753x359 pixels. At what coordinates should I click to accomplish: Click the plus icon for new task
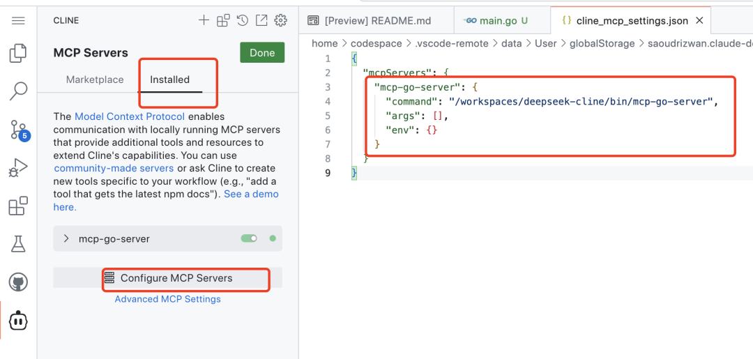(204, 20)
